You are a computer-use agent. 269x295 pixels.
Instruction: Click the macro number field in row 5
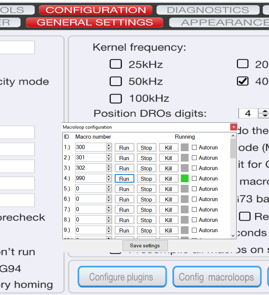point(90,189)
